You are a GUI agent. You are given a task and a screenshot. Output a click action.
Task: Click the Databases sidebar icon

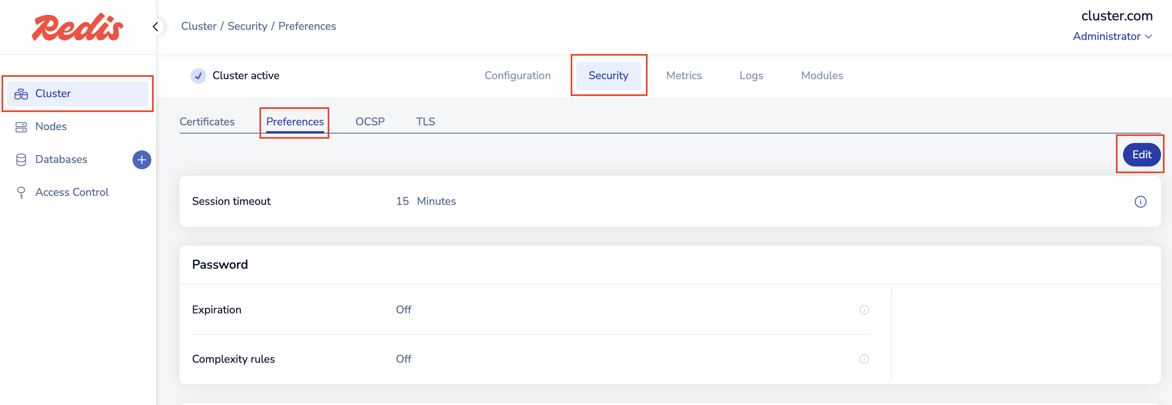pos(21,160)
